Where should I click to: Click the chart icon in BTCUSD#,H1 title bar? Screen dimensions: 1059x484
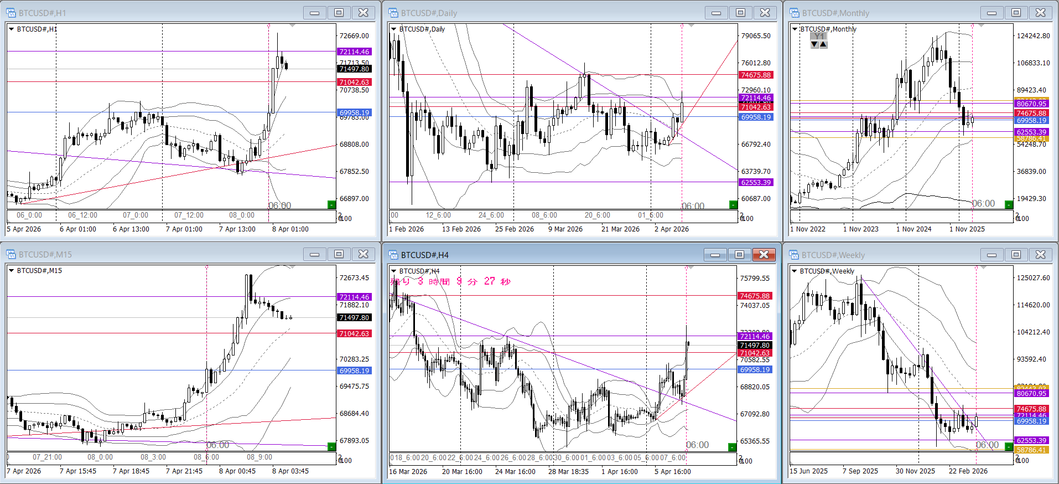click(x=11, y=13)
